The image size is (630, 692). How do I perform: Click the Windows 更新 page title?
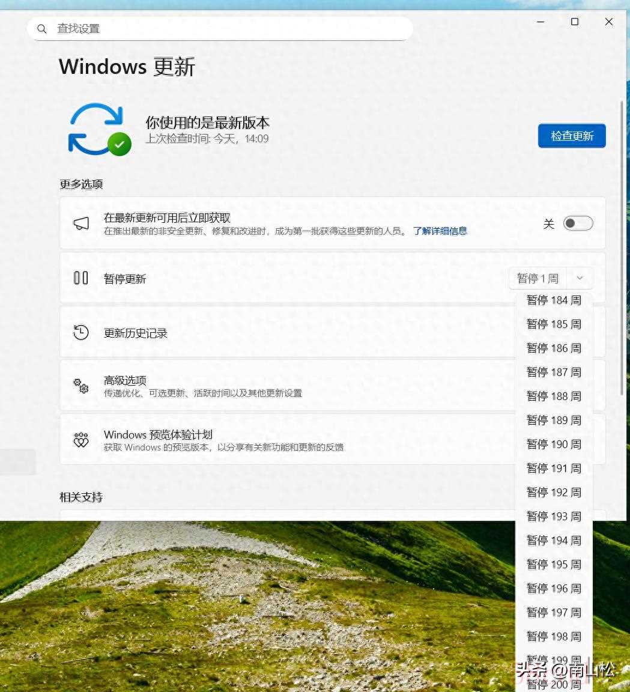tap(127, 67)
